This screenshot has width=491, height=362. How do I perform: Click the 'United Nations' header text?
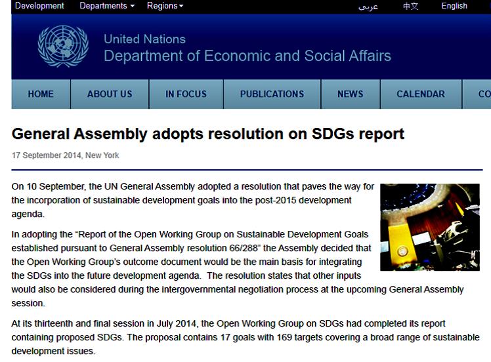[x=144, y=39]
